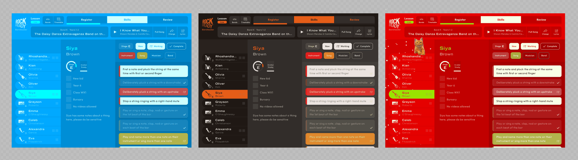The width and height of the screenshot is (578, 160).
Task: Toggle New kid checkbox in dark theme
Action: [256, 78]
